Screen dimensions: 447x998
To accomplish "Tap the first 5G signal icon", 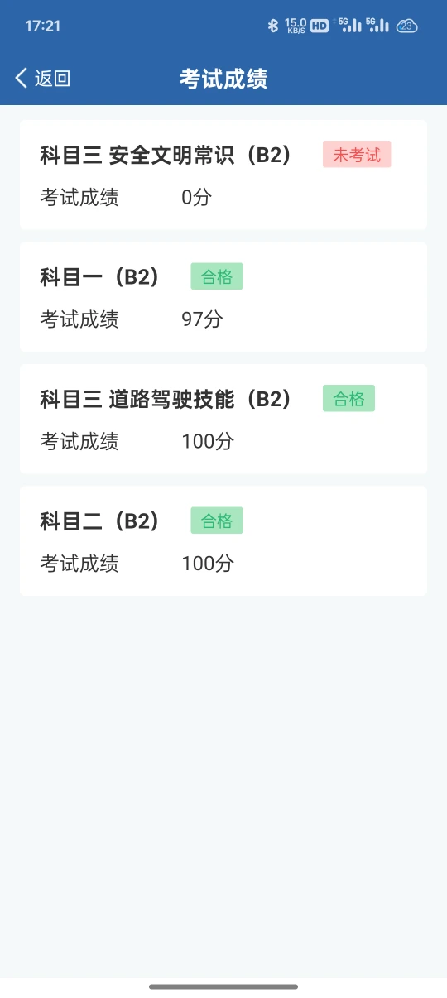I will point(349,26).
